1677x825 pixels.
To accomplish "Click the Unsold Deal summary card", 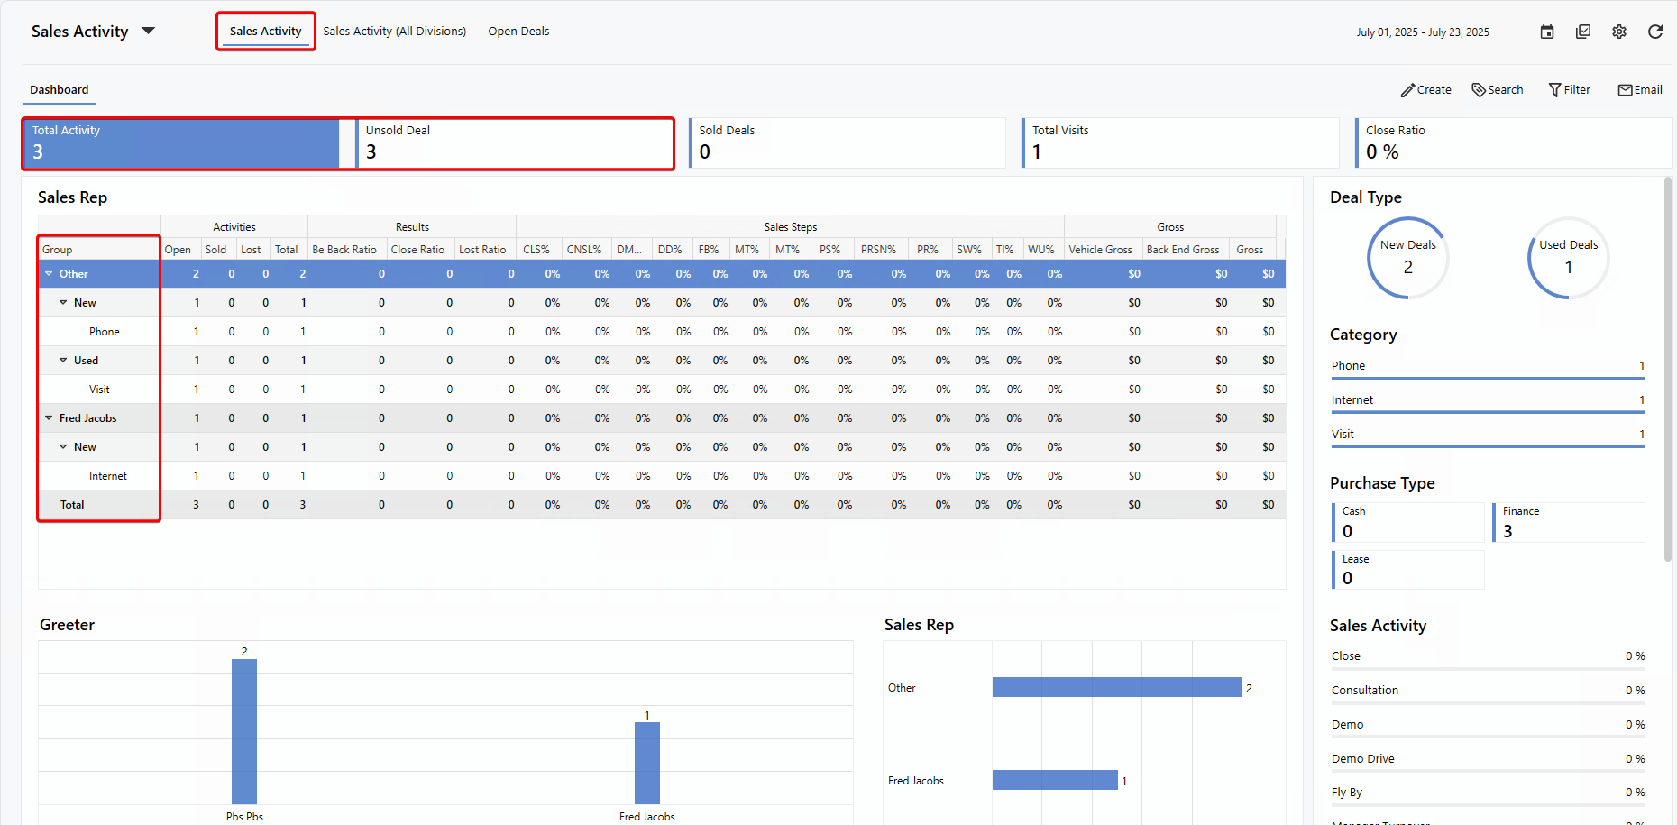I will point(515,143).
